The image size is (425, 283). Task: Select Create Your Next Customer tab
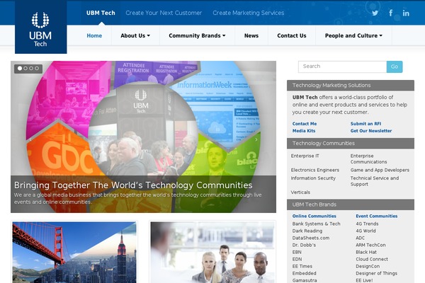click(164, 13)
